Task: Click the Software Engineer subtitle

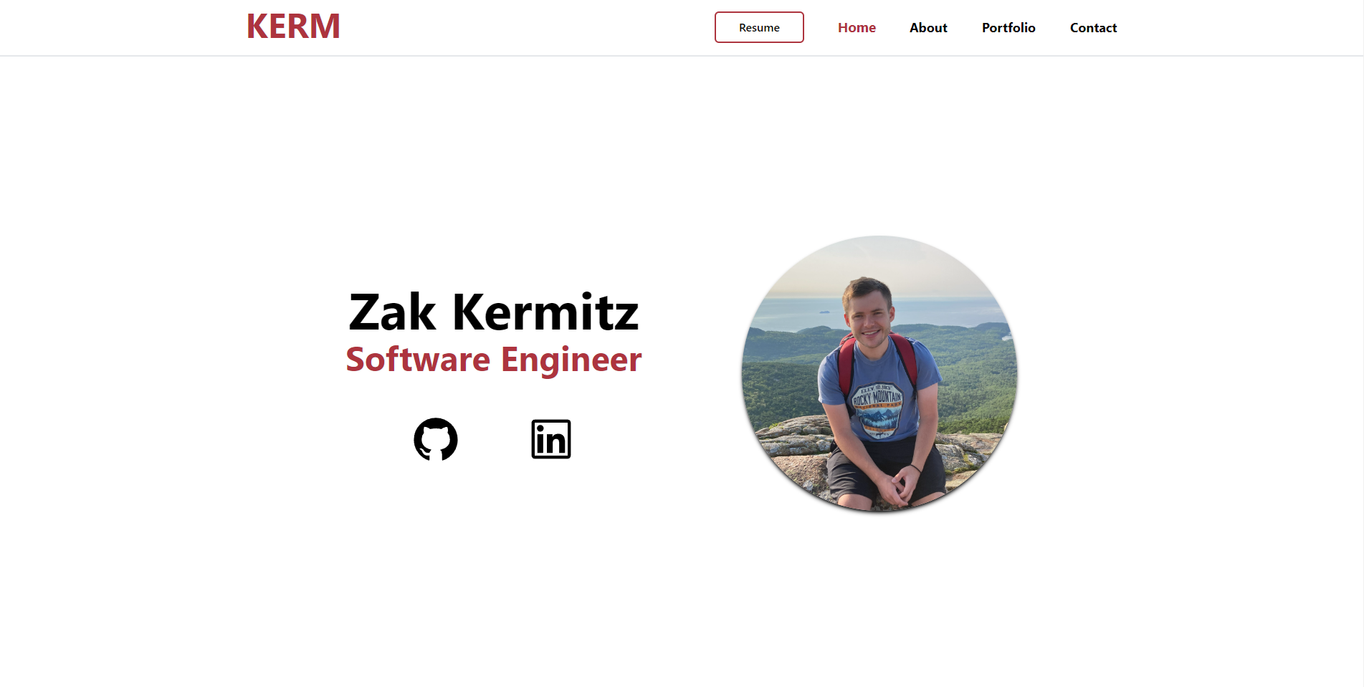Action: (x=494, y=360)
